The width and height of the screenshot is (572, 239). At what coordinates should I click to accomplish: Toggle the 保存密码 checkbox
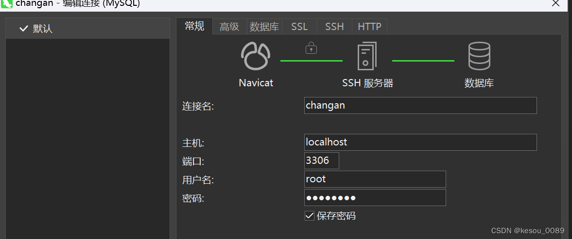pyautogui.click(x=310, y=216)
